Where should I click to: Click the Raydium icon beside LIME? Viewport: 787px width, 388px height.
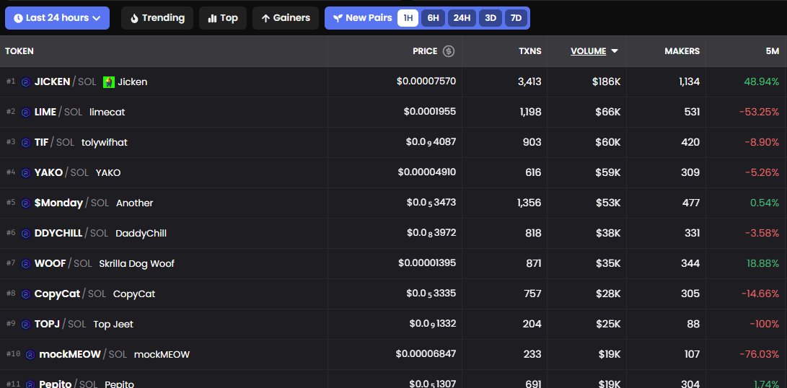(x=25, y=113)
